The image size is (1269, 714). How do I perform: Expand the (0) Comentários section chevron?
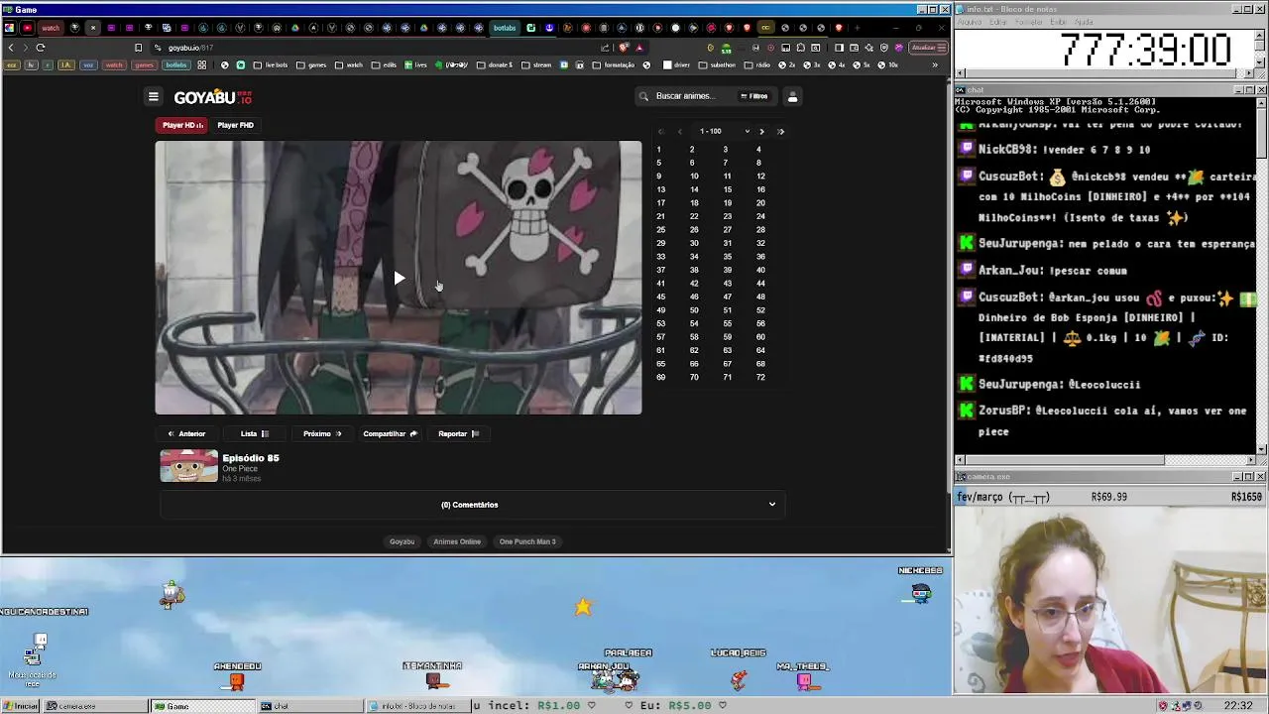772,505
